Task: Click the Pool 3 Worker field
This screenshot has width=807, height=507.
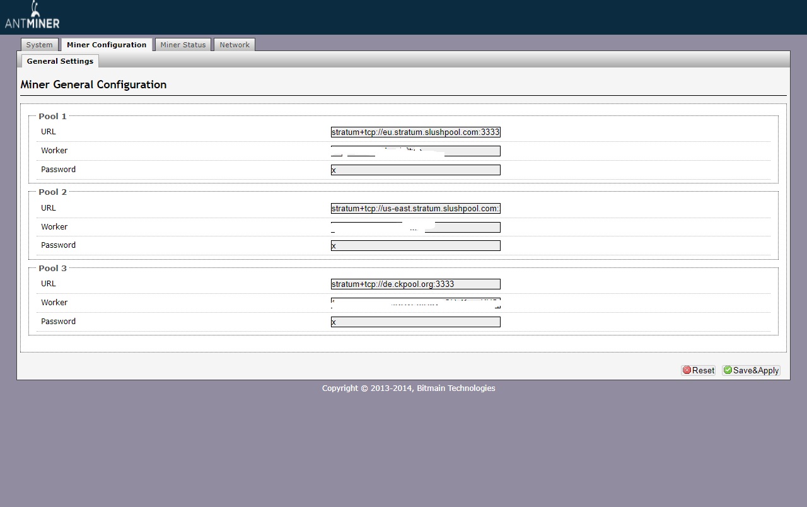Action: click(x=415, y=303)
